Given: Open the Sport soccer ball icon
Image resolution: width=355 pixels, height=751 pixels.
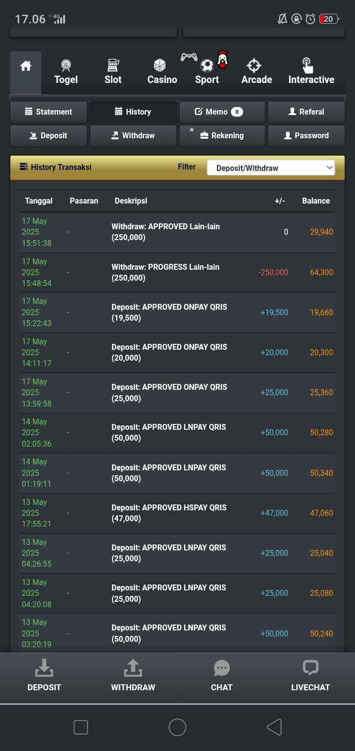Looking at the screenshot, I should 207,66.
